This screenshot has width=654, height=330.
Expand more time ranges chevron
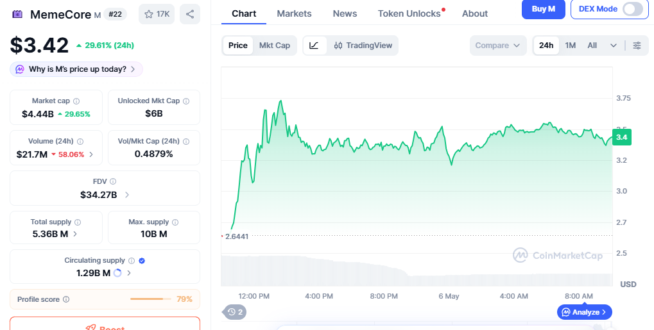[613, 45]
